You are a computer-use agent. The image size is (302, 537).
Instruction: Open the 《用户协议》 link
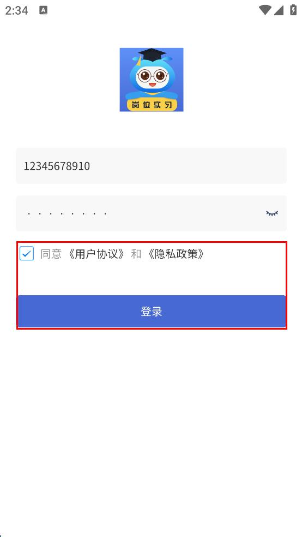(96, 254)
